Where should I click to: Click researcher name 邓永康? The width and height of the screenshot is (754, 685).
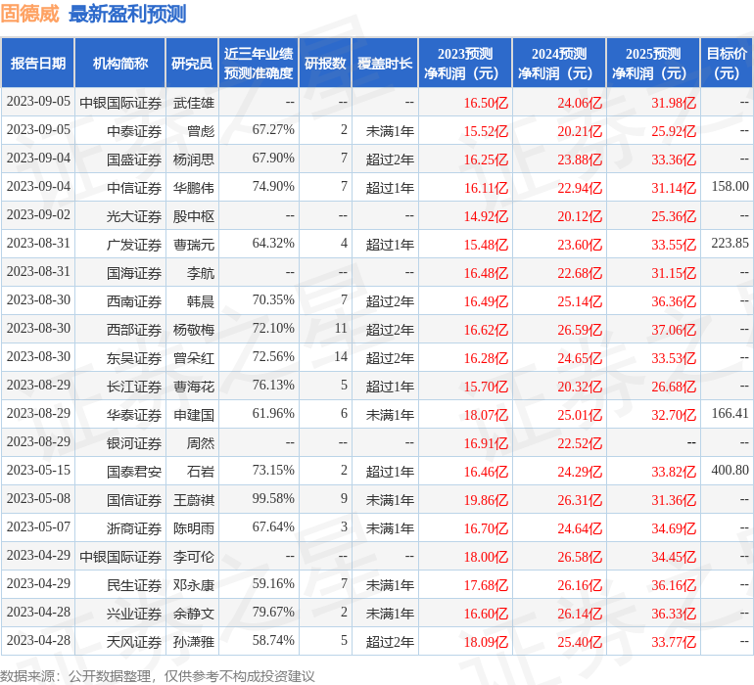point(194,585)
